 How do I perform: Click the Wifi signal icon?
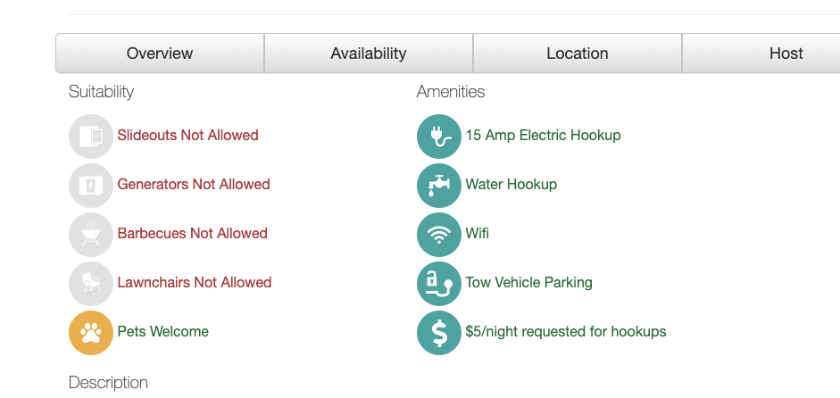tap(439, 235)
